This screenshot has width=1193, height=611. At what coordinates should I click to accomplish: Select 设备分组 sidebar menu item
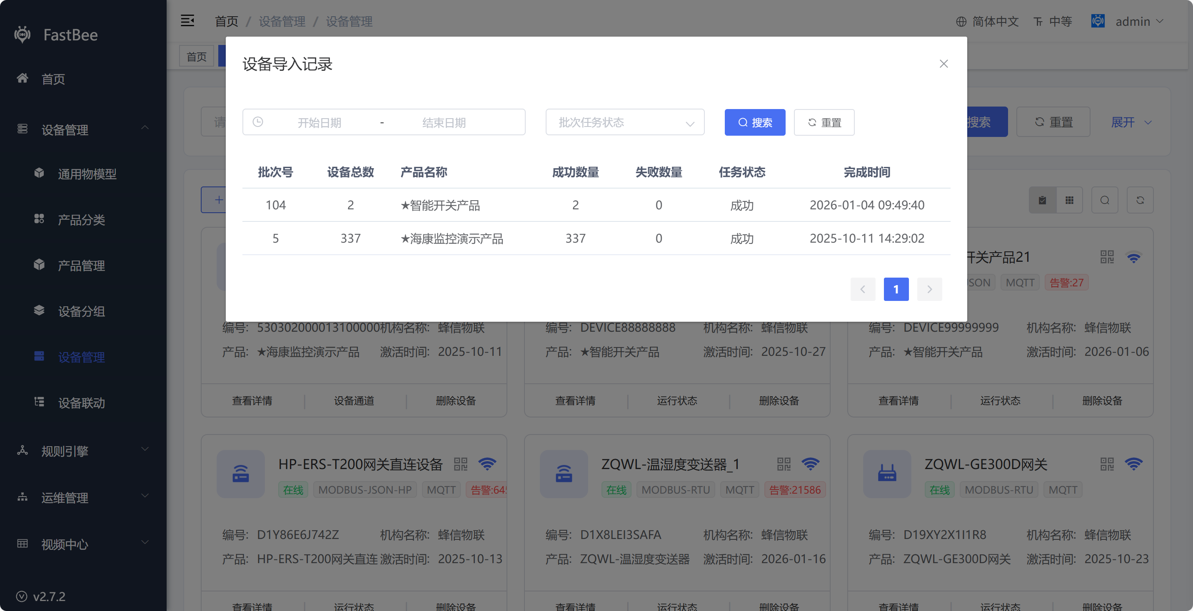pyautogui.click(x=81, y=311)
